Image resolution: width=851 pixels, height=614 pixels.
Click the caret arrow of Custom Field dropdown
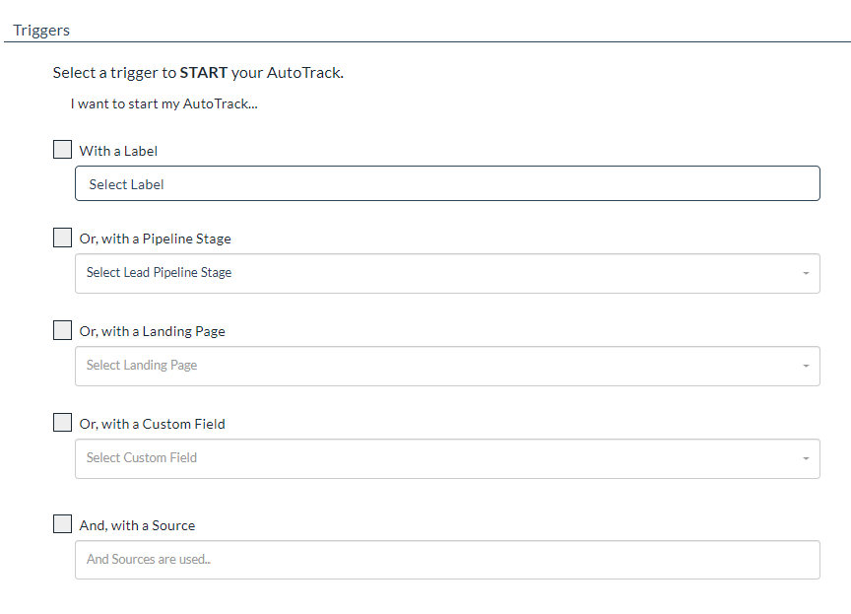(x=806, y=458)
